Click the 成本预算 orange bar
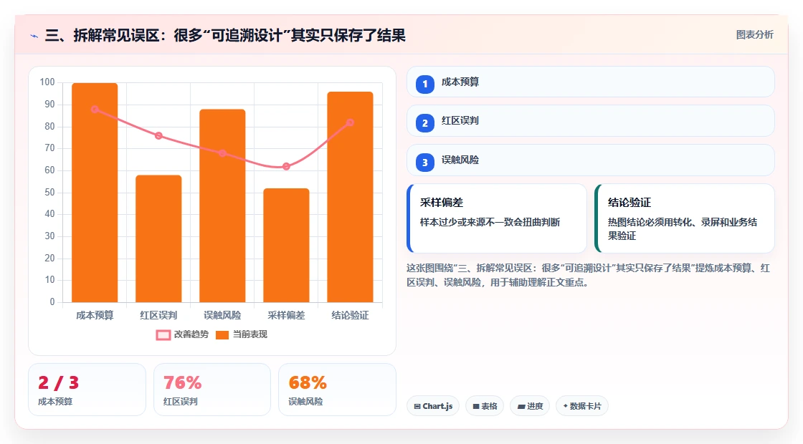The height and width of the screenshot is (444, 803). click(x=95, y=193)
